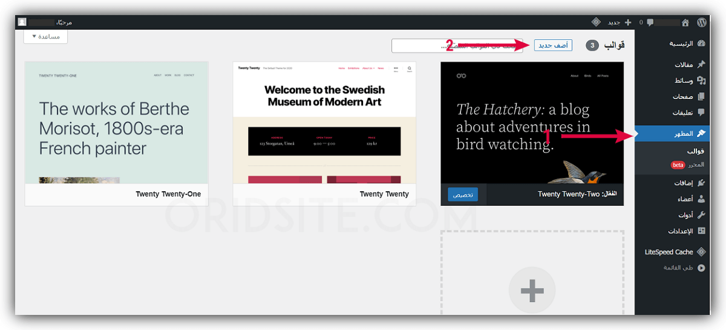Click the user icon beside أعضاء
The width and height of the screenshot is (726, 330).
pyautogui.click(x=702, y=198)
